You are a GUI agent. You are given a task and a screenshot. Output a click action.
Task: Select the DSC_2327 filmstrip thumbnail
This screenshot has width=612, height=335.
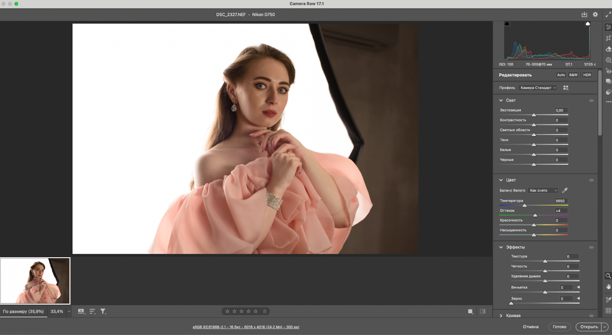click(35, 281)
